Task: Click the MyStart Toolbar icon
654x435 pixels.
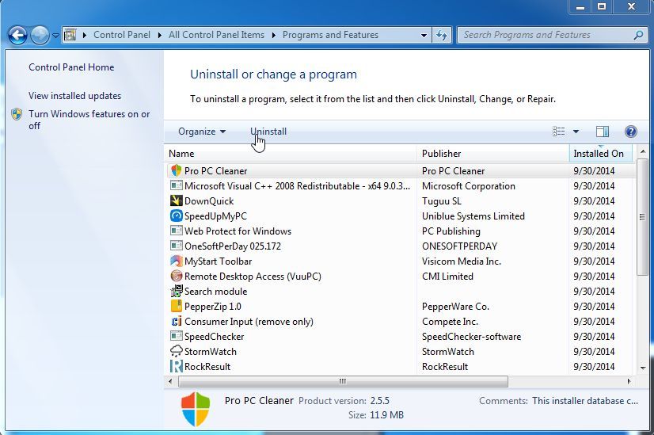Action: 177,261
